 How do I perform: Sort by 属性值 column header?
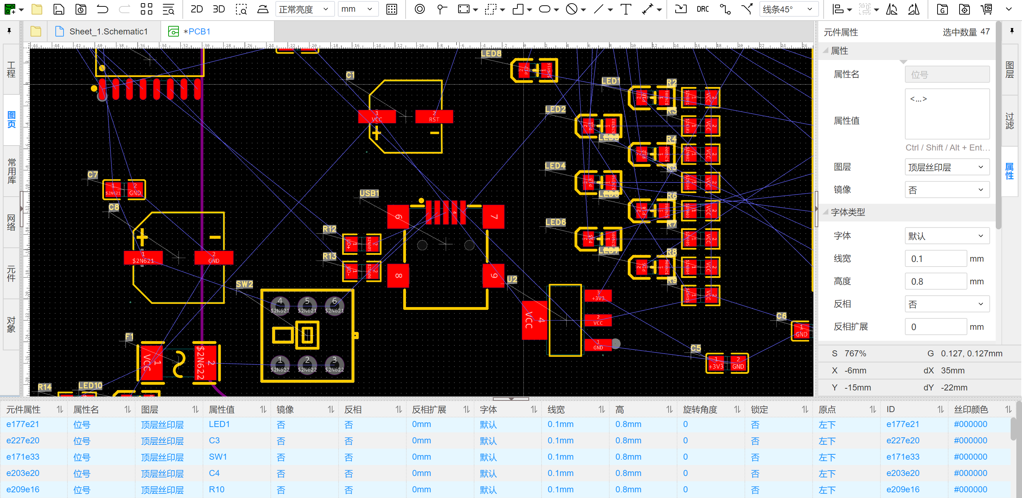[x=237, y=409]
